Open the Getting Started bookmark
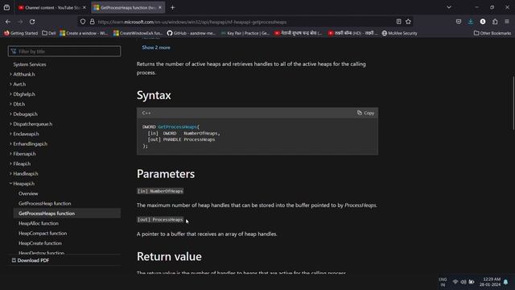Screen dimensions: 515x290 21,33
